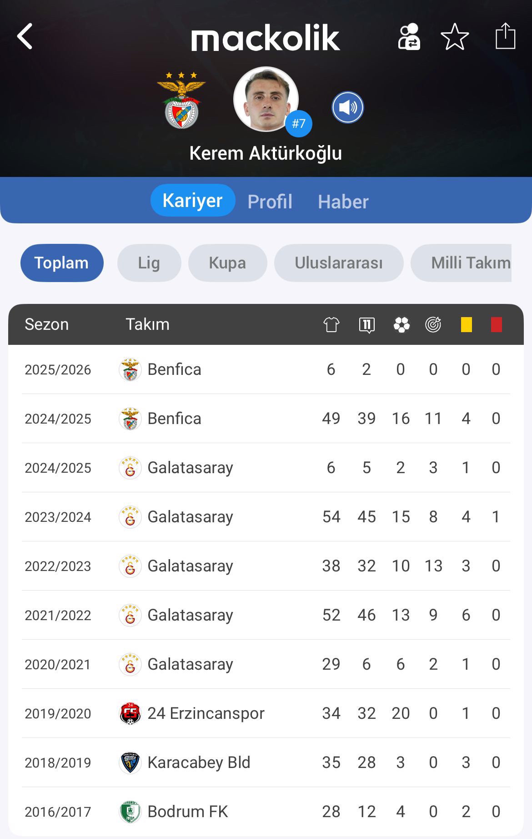The image size is (532, 839).
Task: Select the Kariyer tab
Action: [x=193, y=200]
